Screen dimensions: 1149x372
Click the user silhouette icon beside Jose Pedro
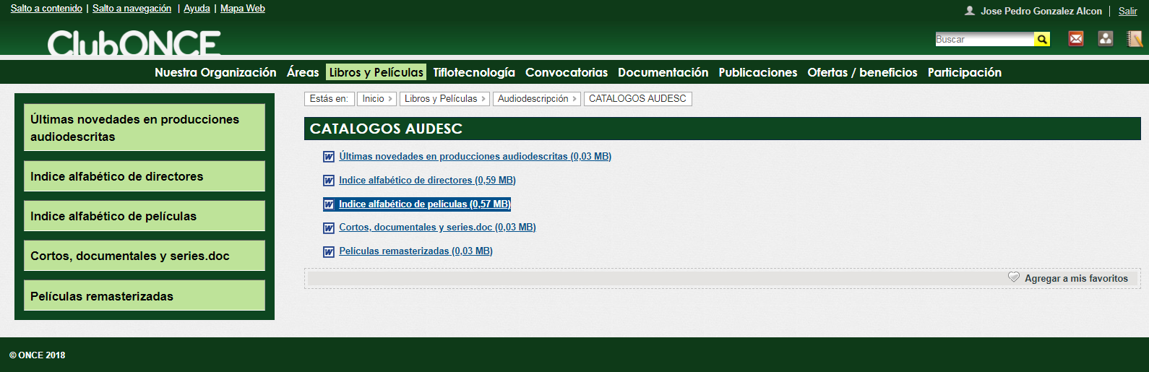pyautogui.click(x=970, y=11)
